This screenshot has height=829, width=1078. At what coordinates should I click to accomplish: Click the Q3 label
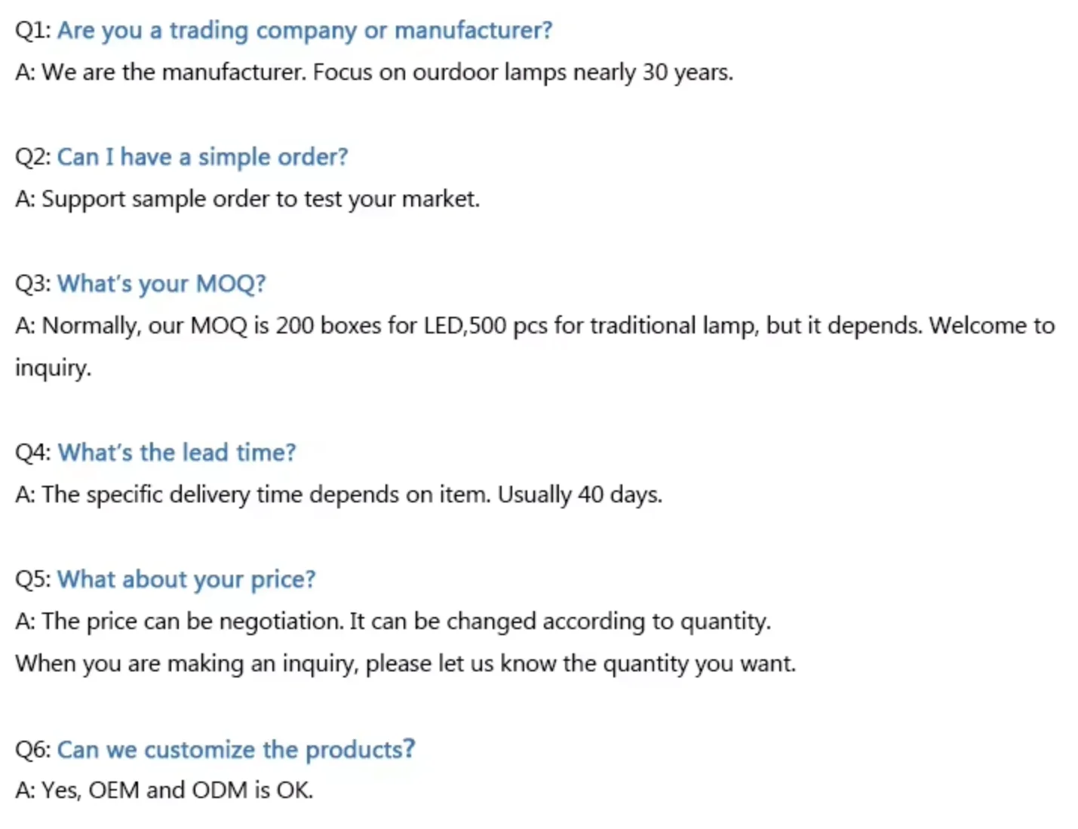click(32, 284)
